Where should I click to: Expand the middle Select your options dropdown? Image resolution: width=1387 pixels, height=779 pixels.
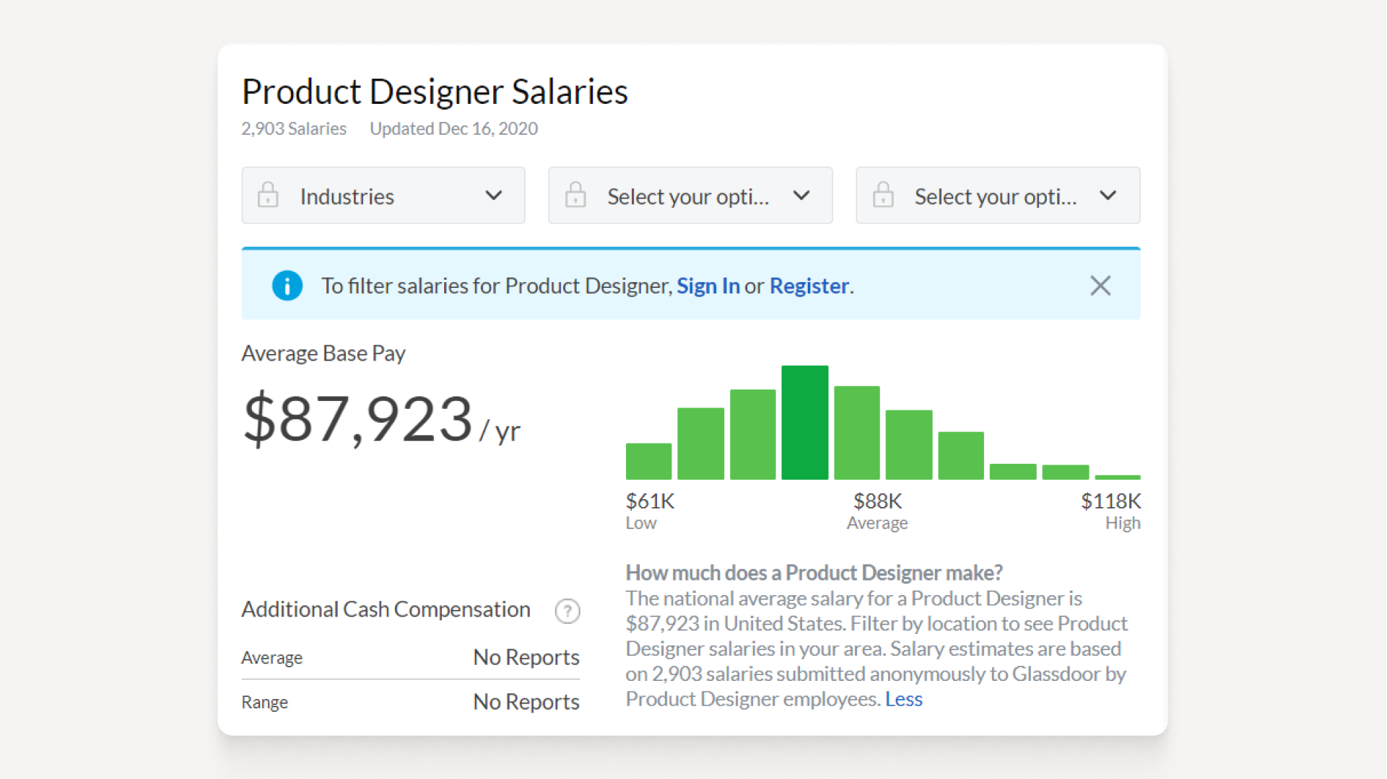(690, 195)
